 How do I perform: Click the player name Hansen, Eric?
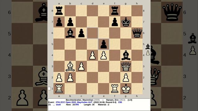(x=112, y=100)
